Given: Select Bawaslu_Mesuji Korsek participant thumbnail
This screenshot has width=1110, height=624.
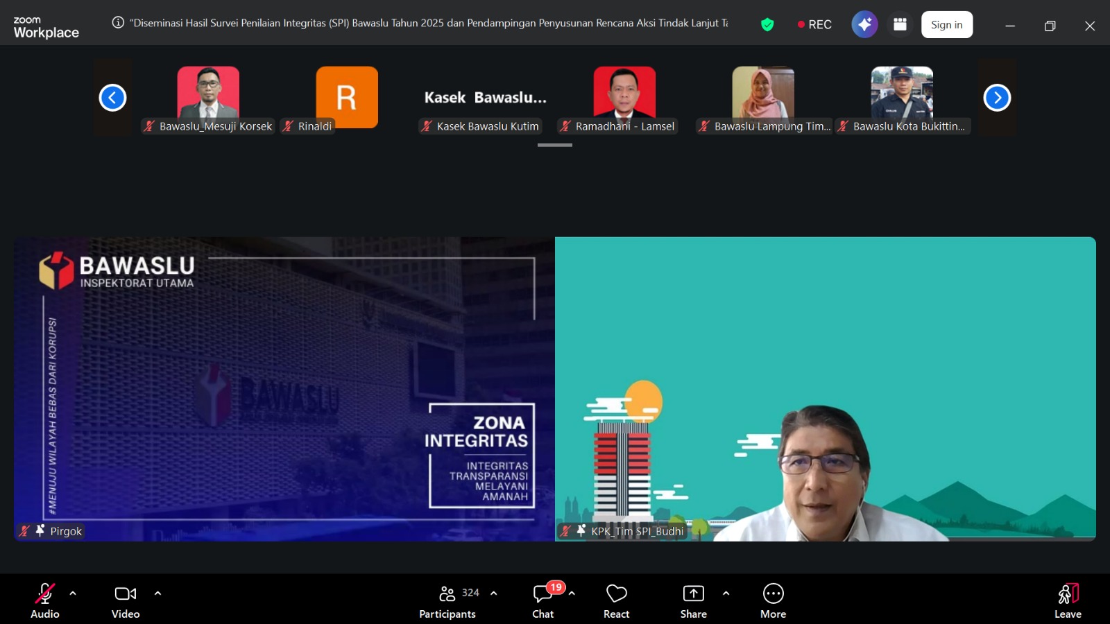Looking at the screenshot, I should [208, 97].
